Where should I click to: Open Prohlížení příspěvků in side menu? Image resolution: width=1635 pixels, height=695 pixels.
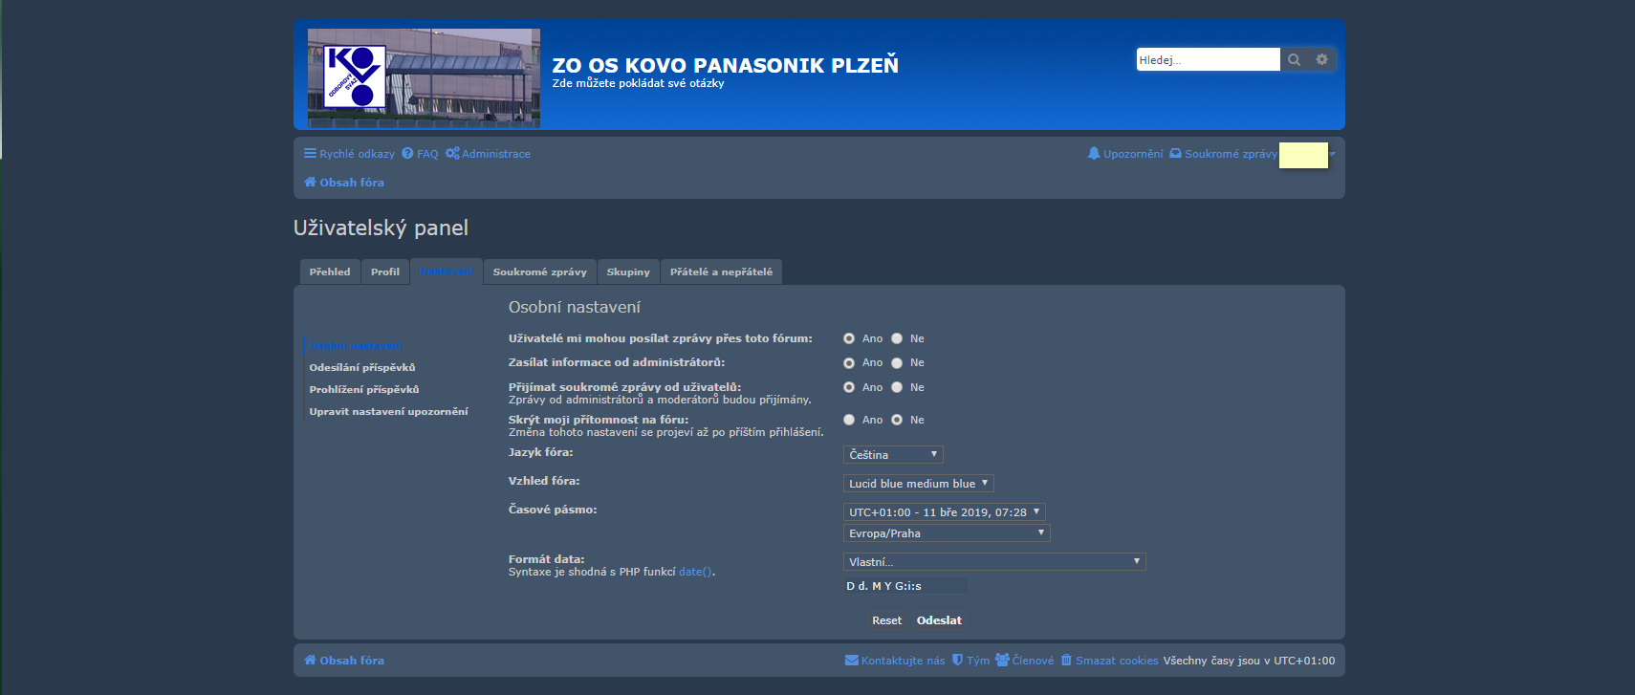[x=364, y=389]
